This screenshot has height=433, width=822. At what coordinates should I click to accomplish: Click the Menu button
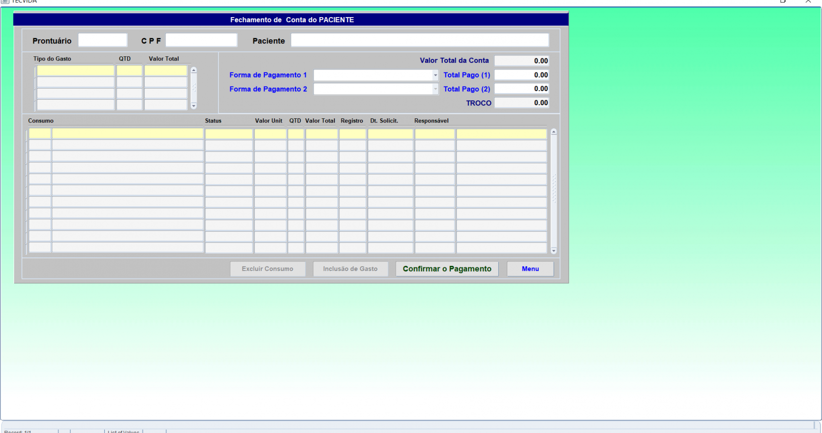[x=530, y=269]
